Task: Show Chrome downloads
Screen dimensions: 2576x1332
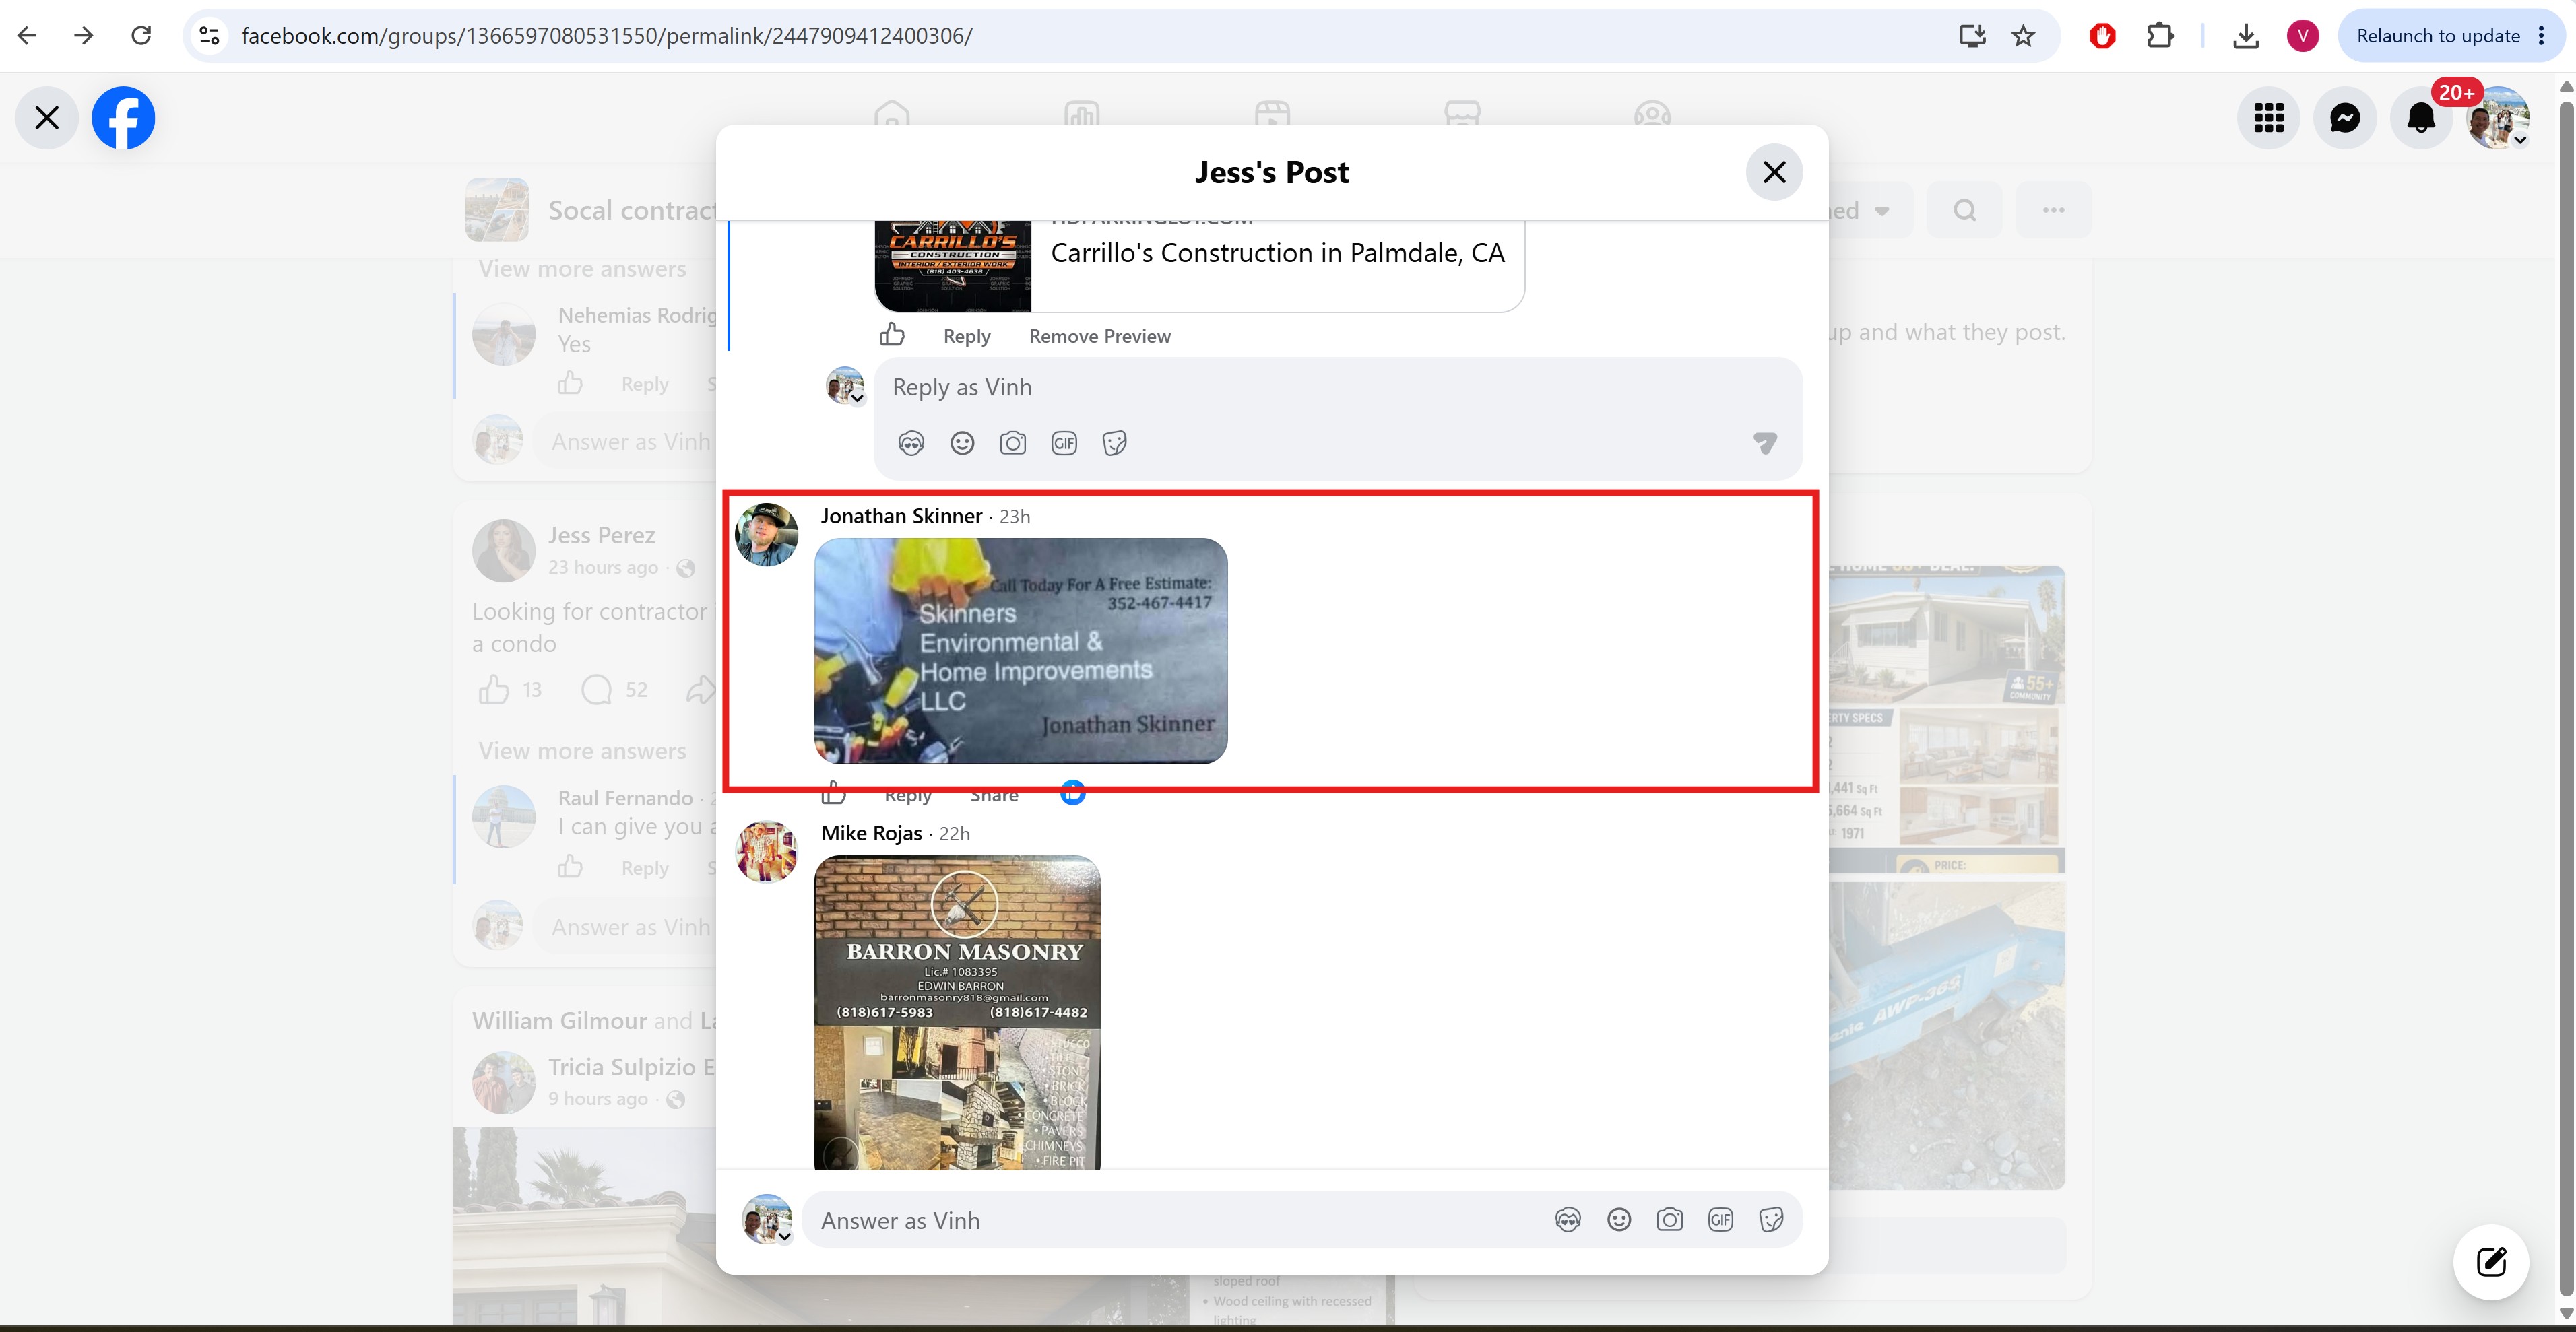Action: tap(2246, 36)
